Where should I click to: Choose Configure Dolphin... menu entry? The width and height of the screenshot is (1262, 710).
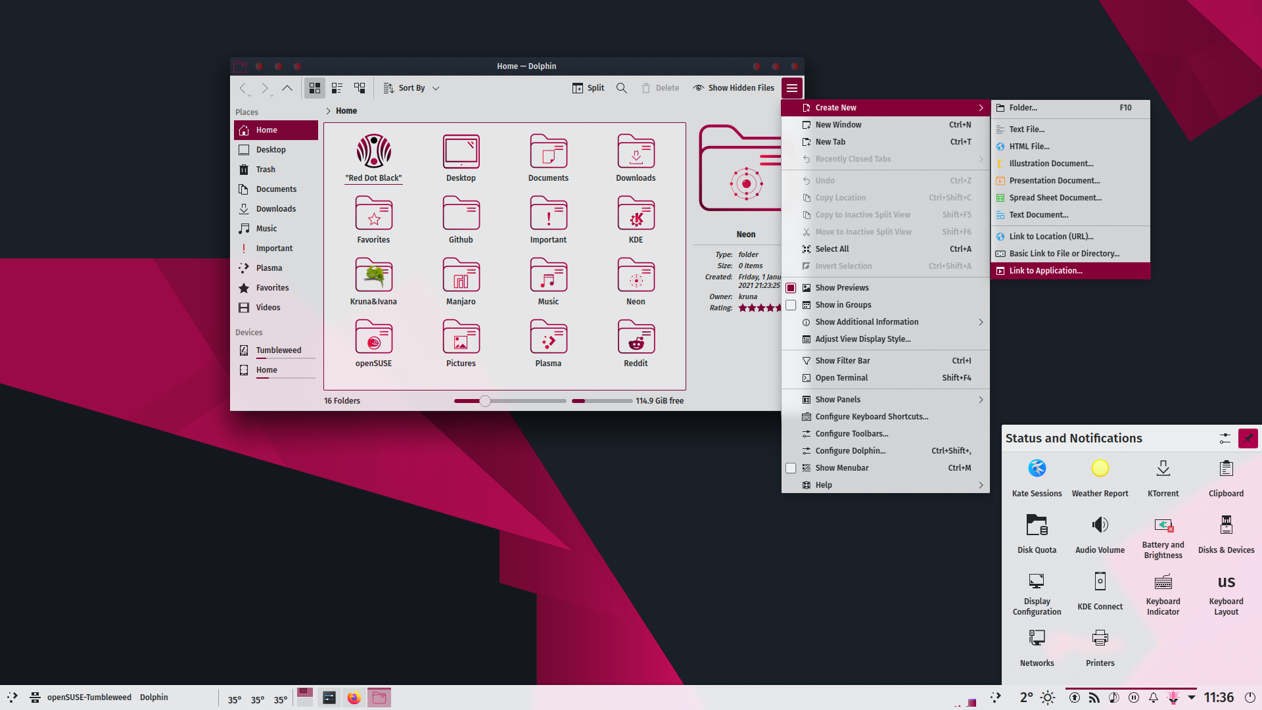click(885, 451)
